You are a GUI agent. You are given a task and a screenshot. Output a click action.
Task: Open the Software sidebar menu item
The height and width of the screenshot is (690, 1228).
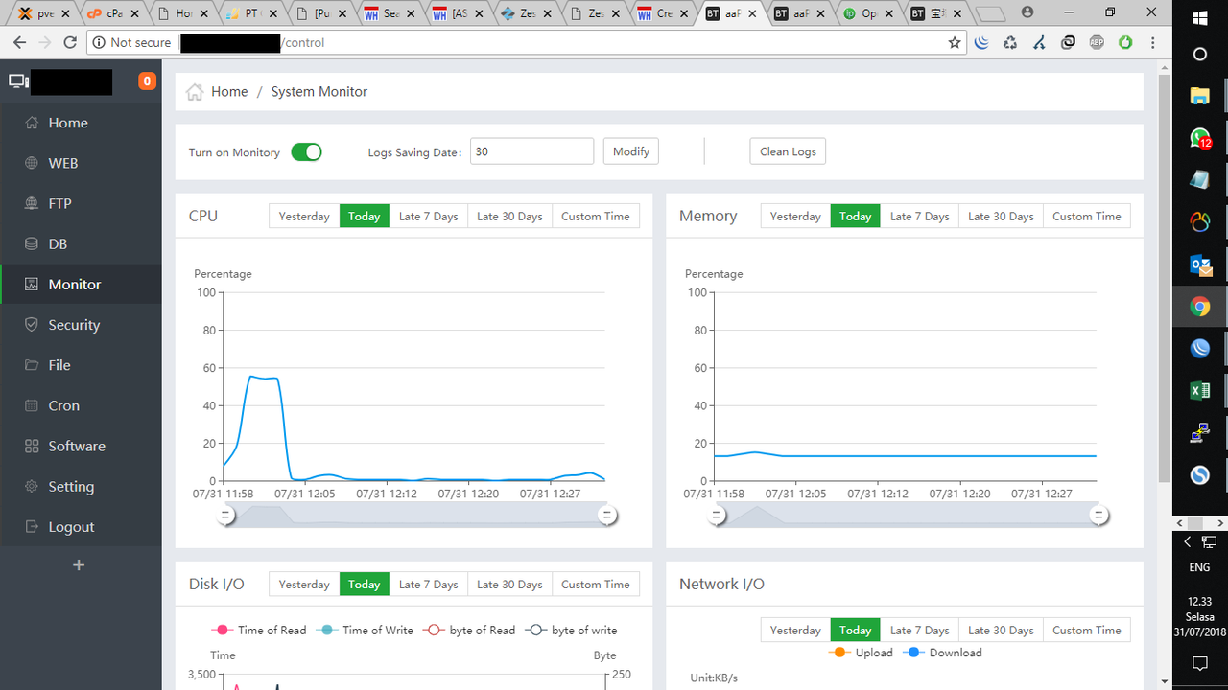[82, 446]
